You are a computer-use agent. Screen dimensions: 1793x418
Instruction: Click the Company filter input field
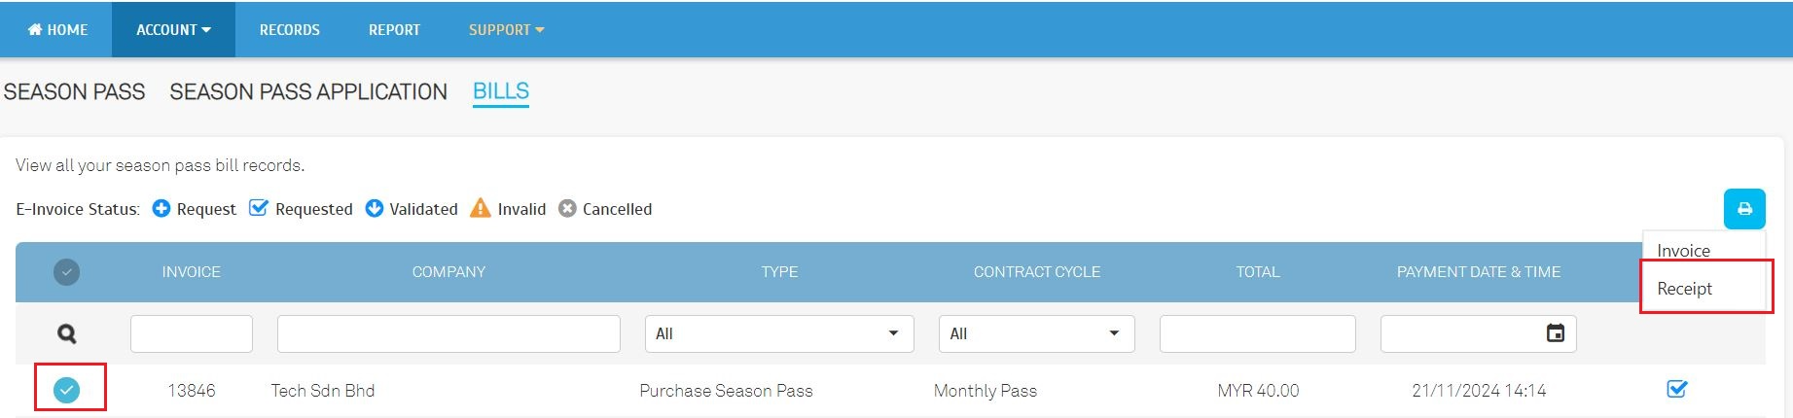(448, 333)
